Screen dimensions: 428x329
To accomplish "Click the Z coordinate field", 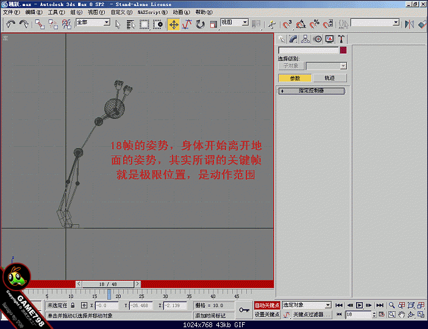I will (x=175, y=305).
